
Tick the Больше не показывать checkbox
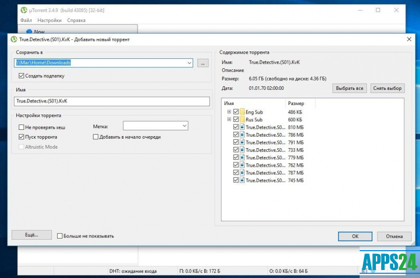pyautogui.click(x=60, y=236)
